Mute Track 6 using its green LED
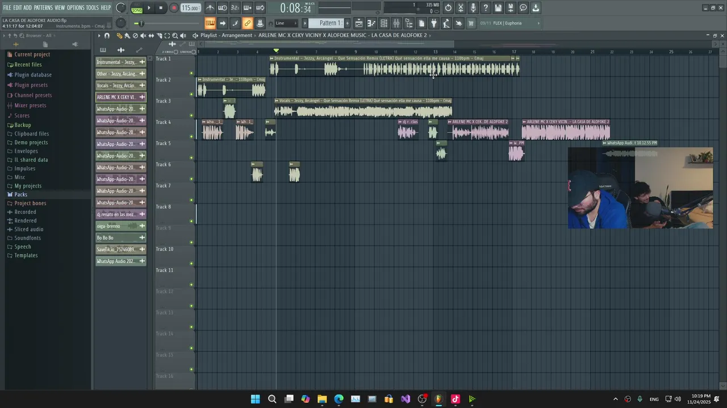 (x=191, y=179)
